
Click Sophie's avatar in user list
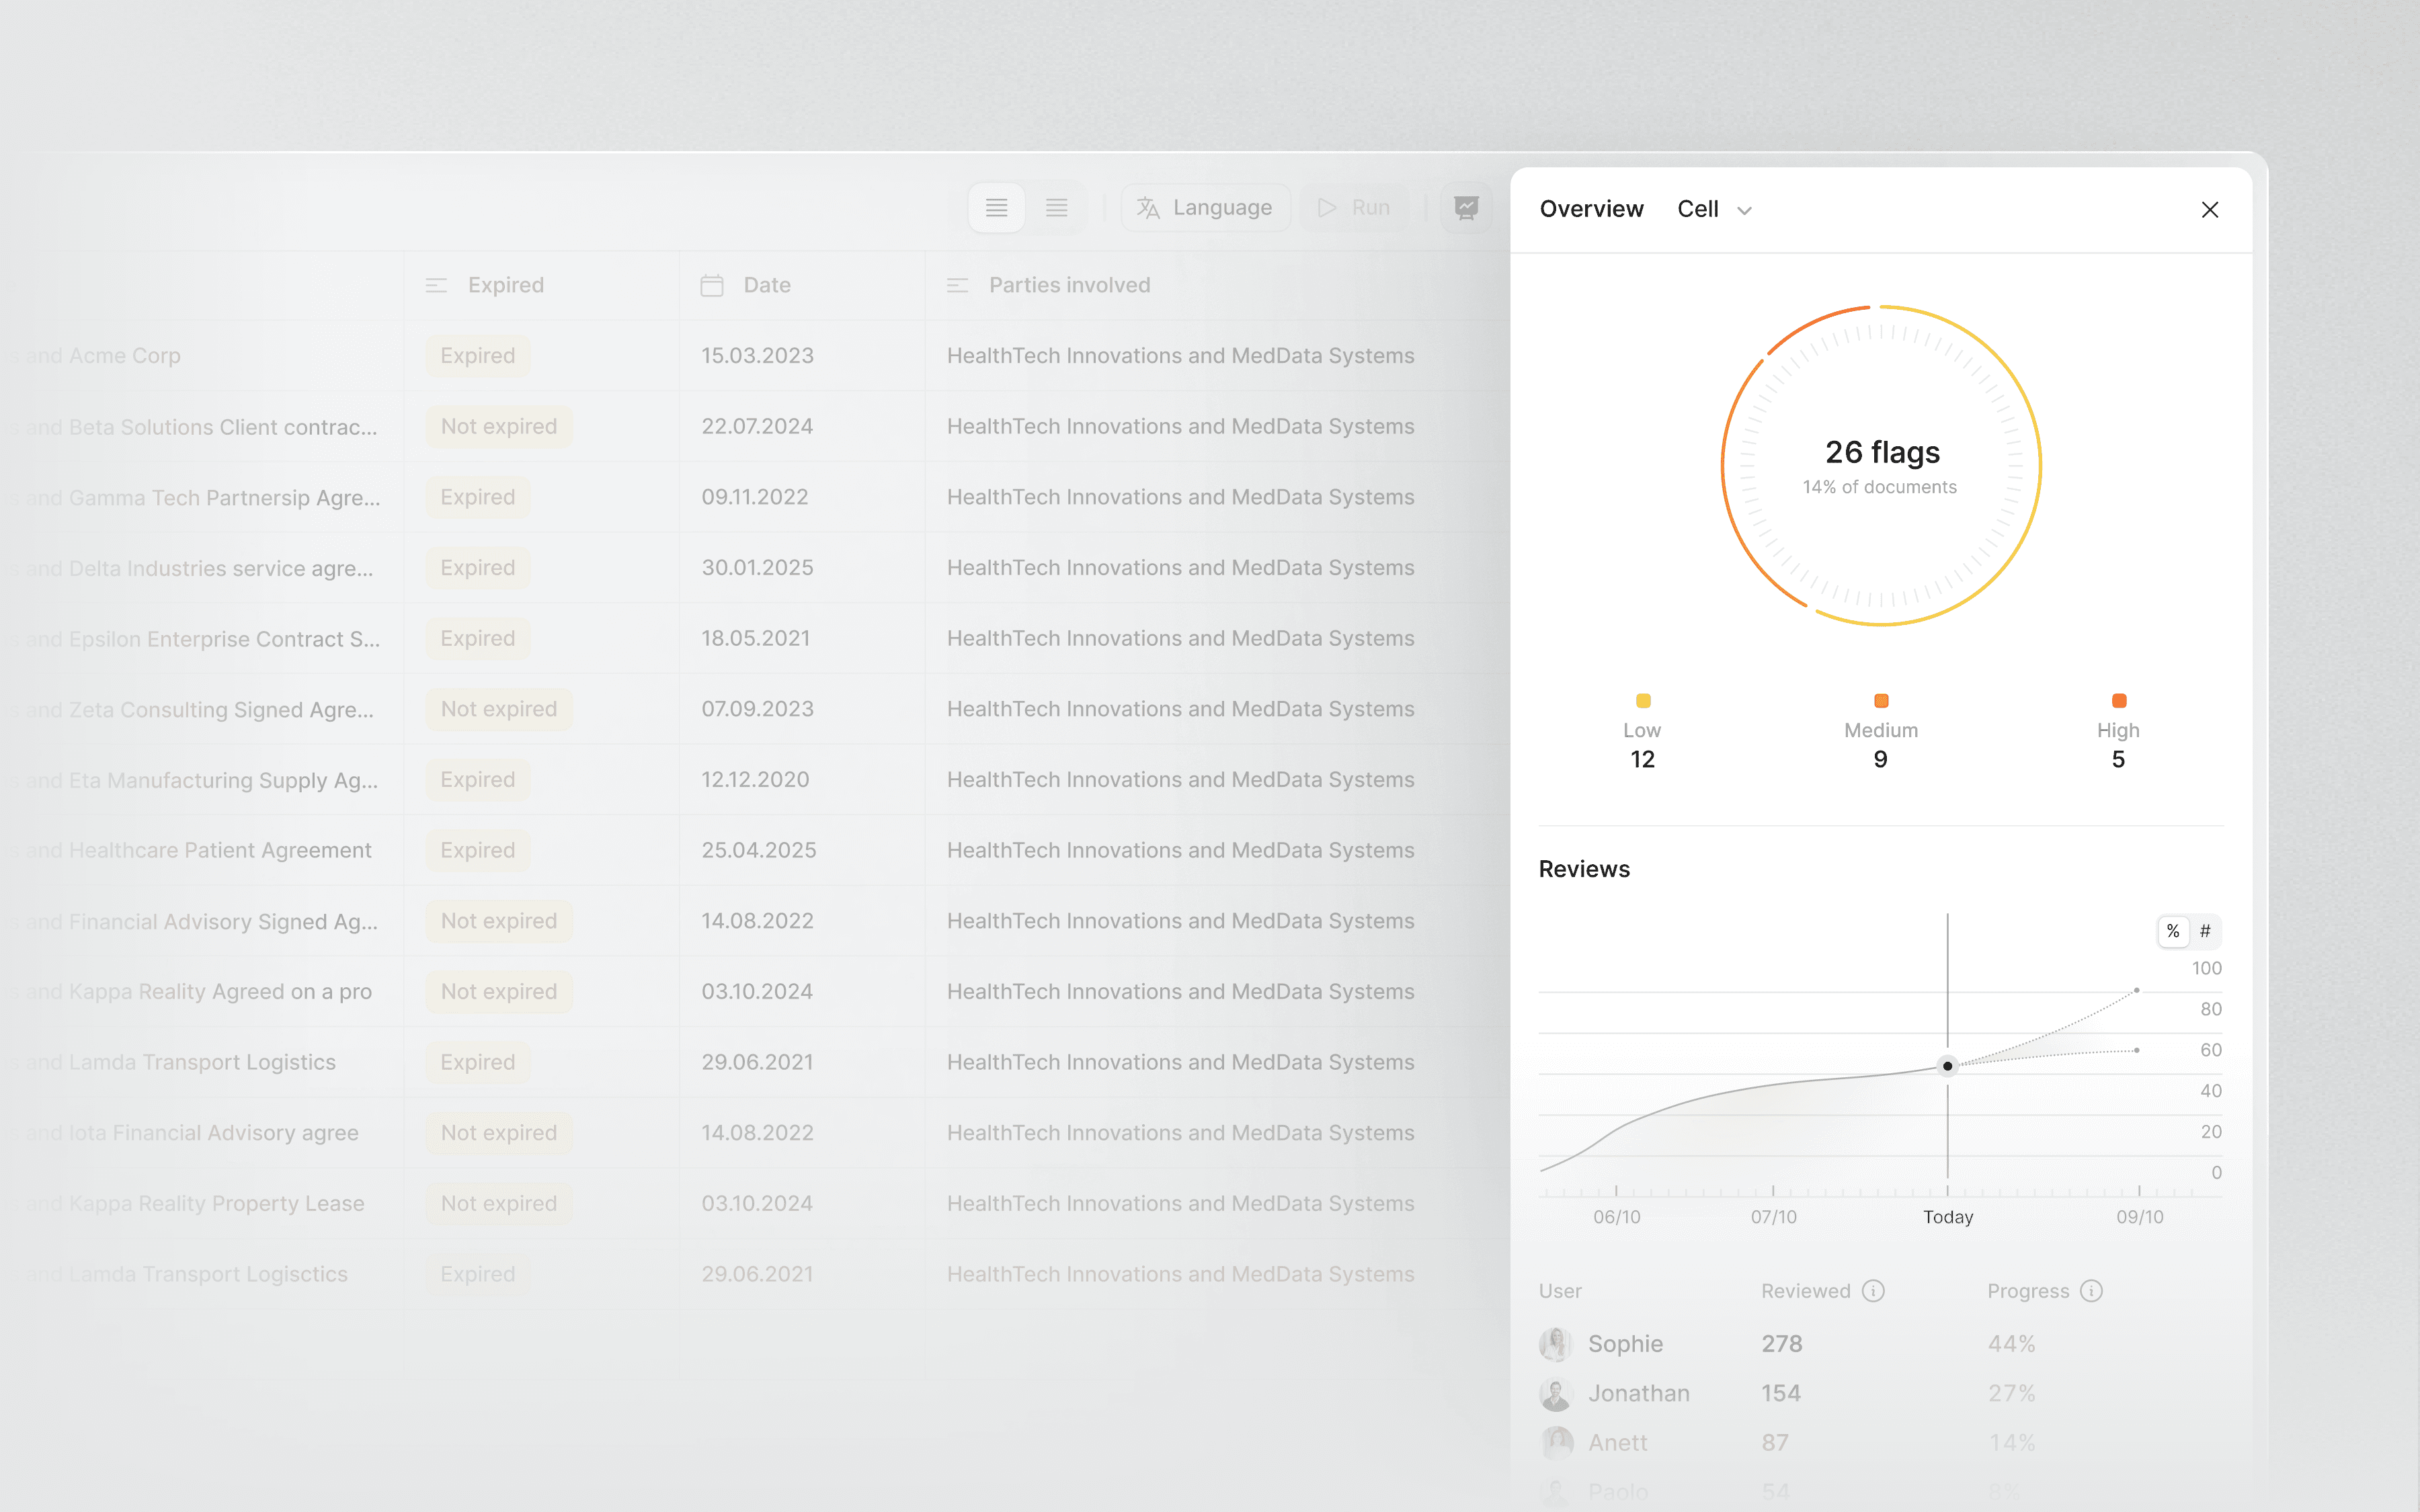[1555, 1344]
